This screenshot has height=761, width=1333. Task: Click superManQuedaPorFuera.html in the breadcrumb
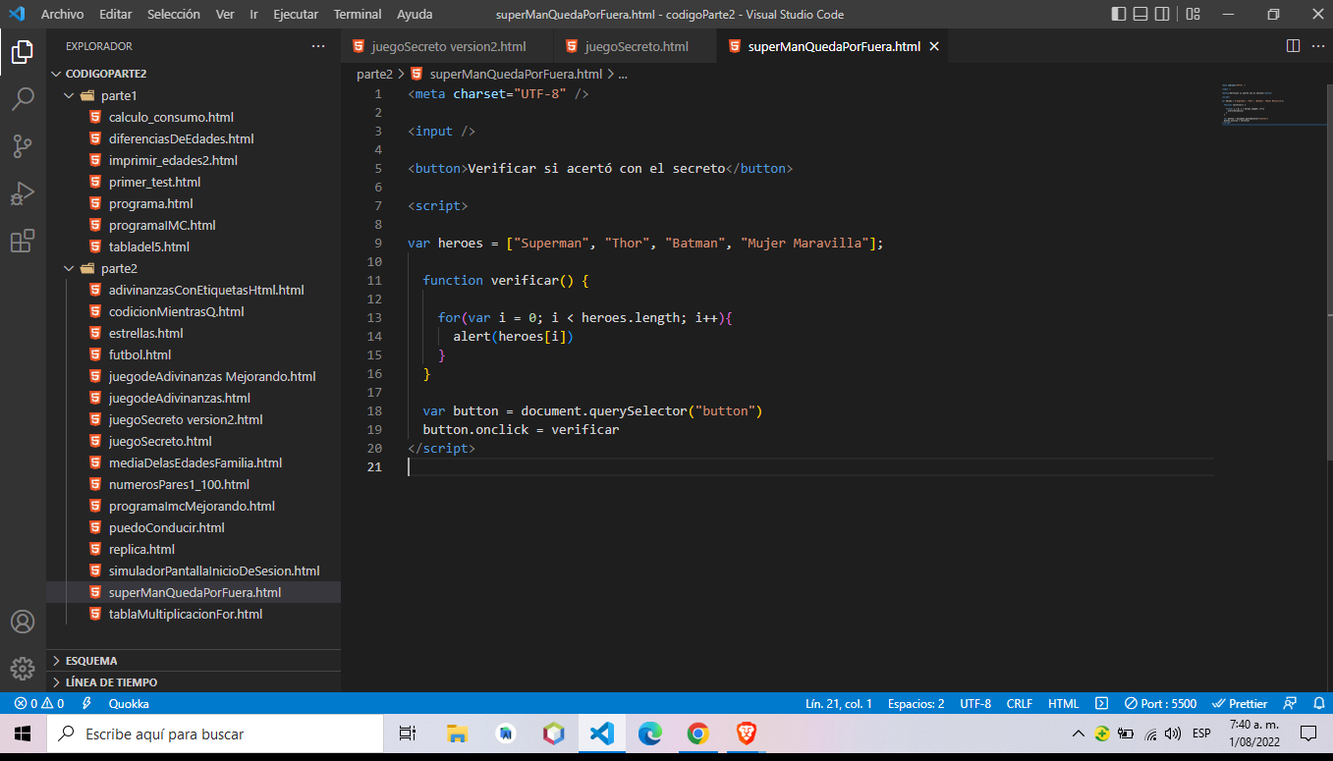516,74
